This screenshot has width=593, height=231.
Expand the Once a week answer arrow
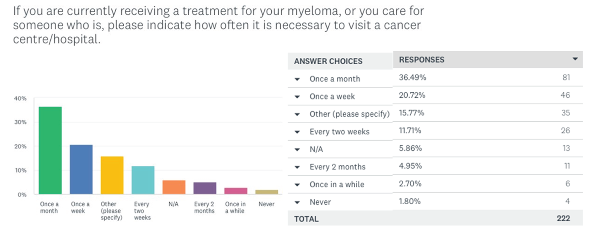point(297,97)
